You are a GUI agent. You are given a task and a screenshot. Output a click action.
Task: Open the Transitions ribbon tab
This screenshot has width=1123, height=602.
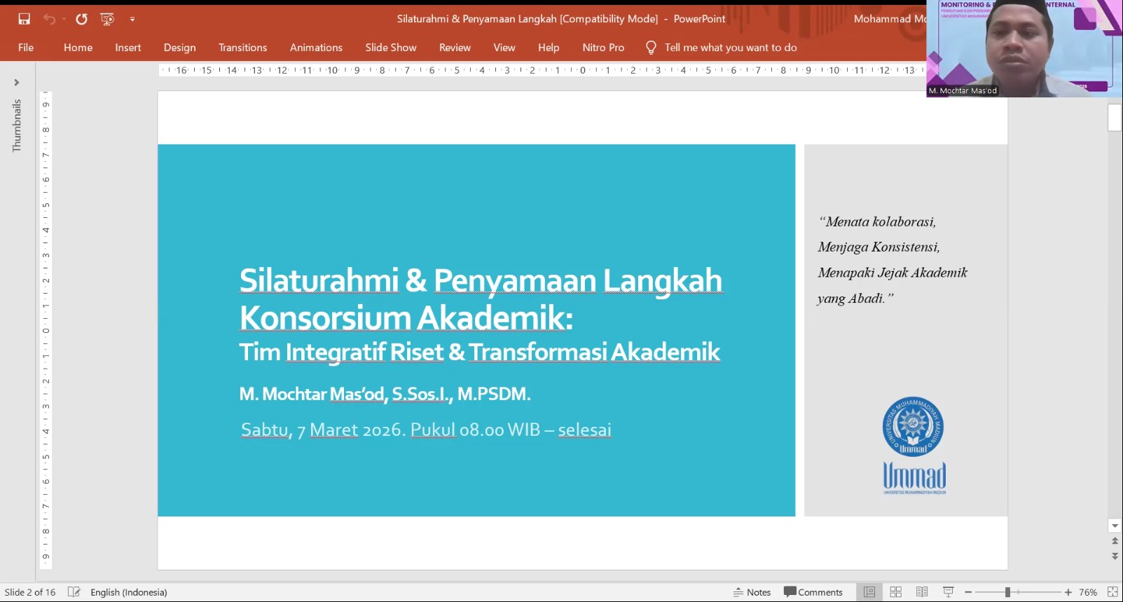point(242,48)
